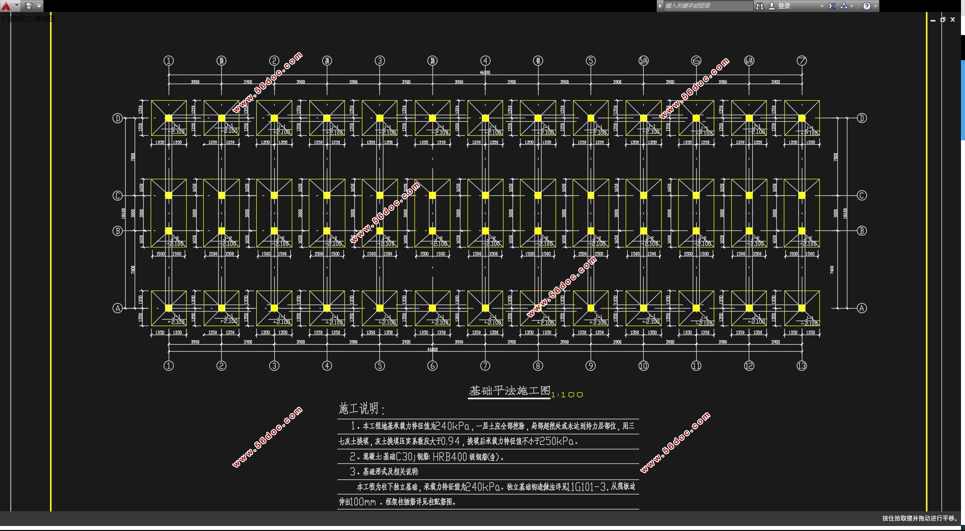This screenshot has width=965, height=531.
Task: Expand the Help dropdown arrow
Action: (x=875, y=6)
